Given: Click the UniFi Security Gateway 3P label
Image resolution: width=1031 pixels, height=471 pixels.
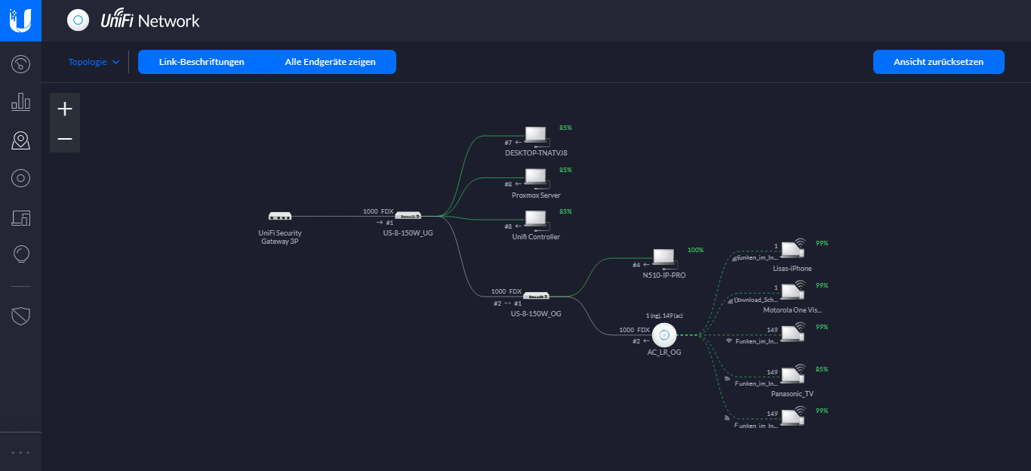Looking at the screenshot, I should click(x=279, y=237).
